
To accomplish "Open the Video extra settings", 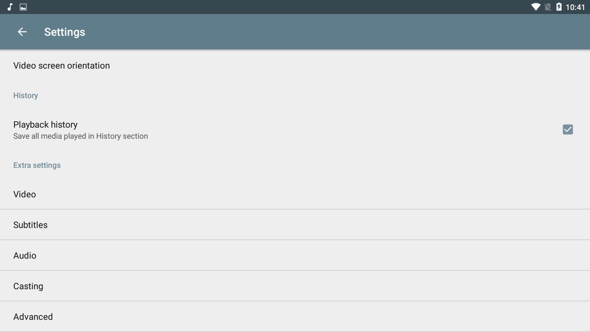I will [x=295, y=194].
